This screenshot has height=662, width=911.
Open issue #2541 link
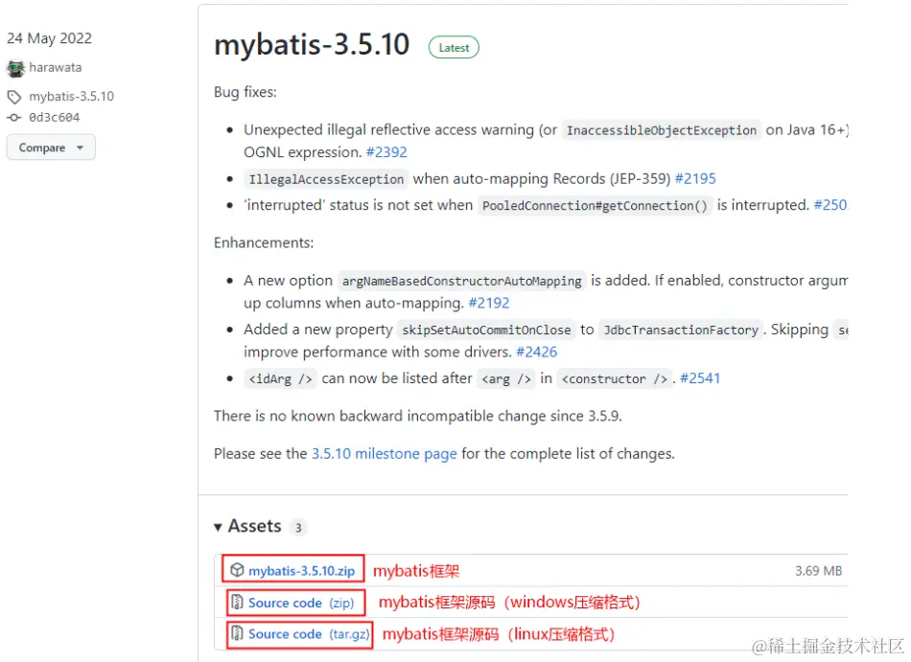tap(700, 378)
